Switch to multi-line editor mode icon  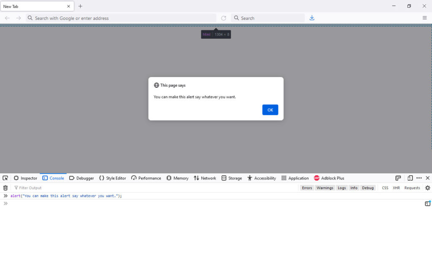[427, 203]
